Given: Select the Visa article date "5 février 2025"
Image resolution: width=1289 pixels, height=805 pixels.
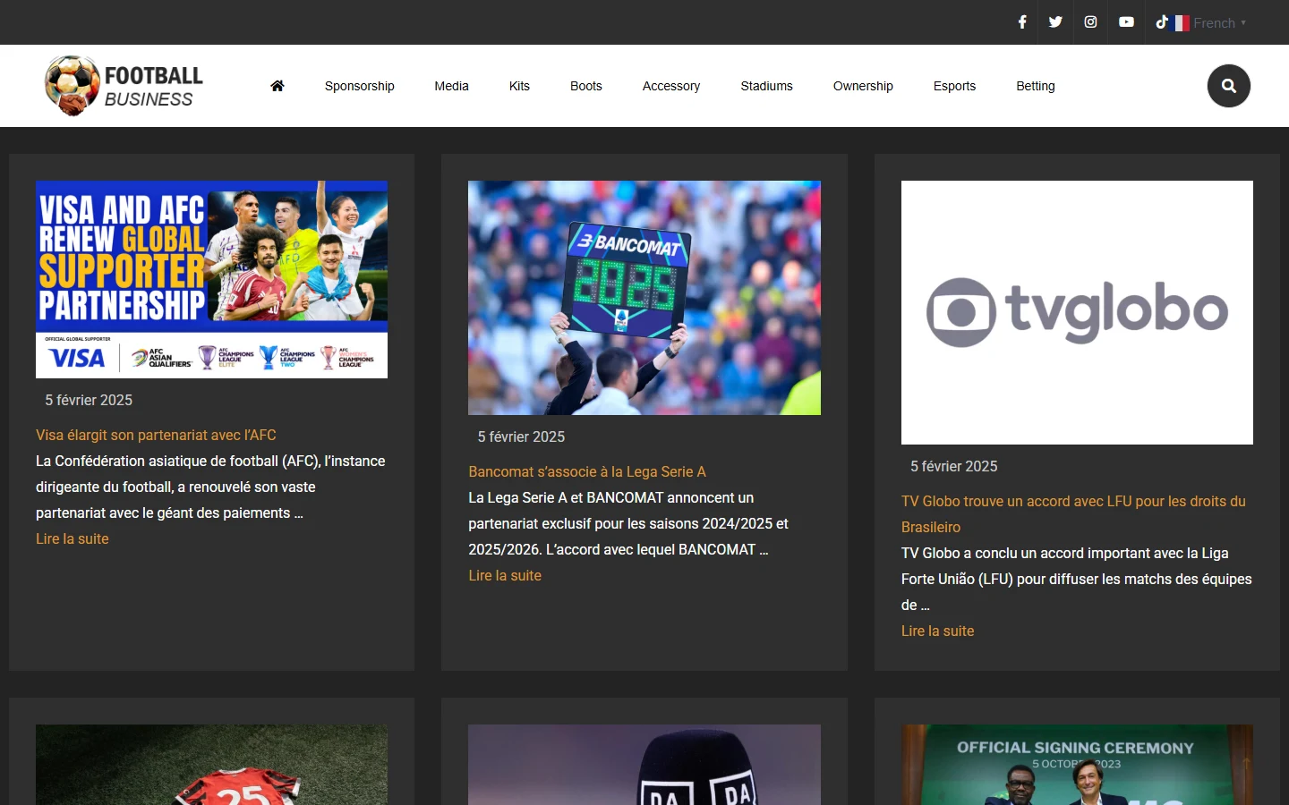Looking at the screenshot, I should (89, 401).
